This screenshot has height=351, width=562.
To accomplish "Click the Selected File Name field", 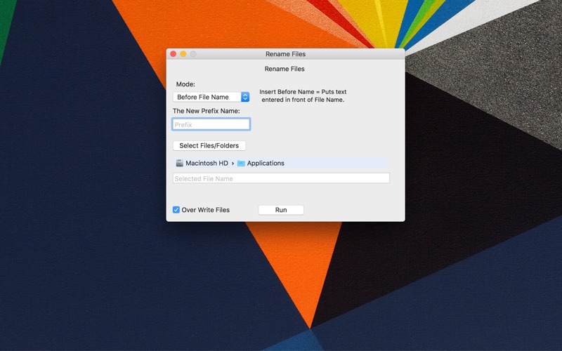I will pyautogui.click(x=281, y=178).
